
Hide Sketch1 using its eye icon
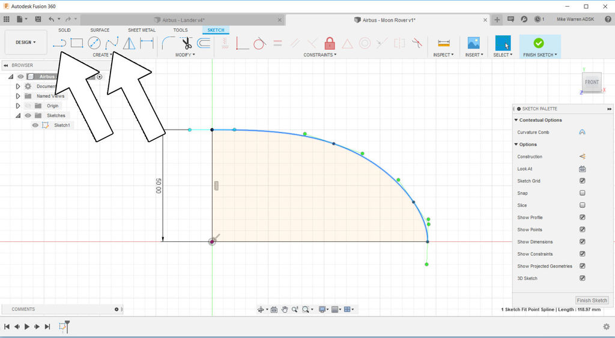(35, 125)
